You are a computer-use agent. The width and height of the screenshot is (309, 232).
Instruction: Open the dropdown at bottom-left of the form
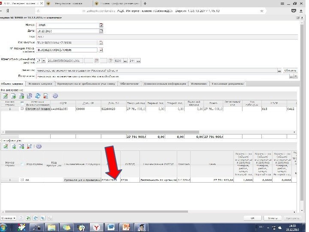8,218
